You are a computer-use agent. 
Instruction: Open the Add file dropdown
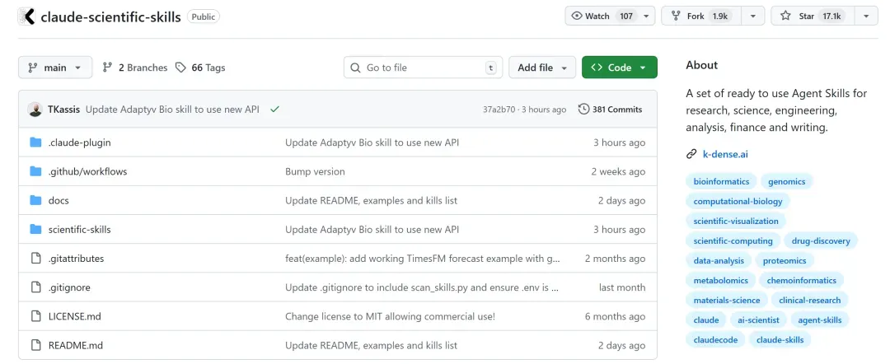click(x=542, y=68)
